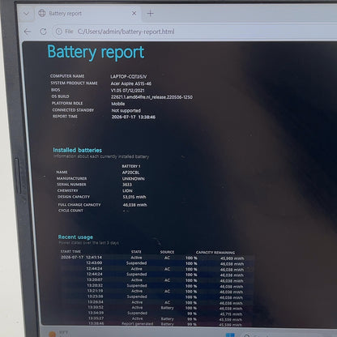The height and width of the screenshot is (337, 337).
Task: Select the "CHEMISTRY" label
Action: (68, 190)
